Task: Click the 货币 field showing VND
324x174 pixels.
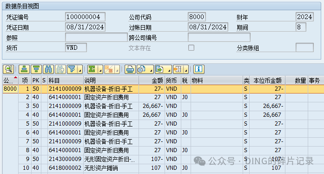Action: click(x=76, y=47)
